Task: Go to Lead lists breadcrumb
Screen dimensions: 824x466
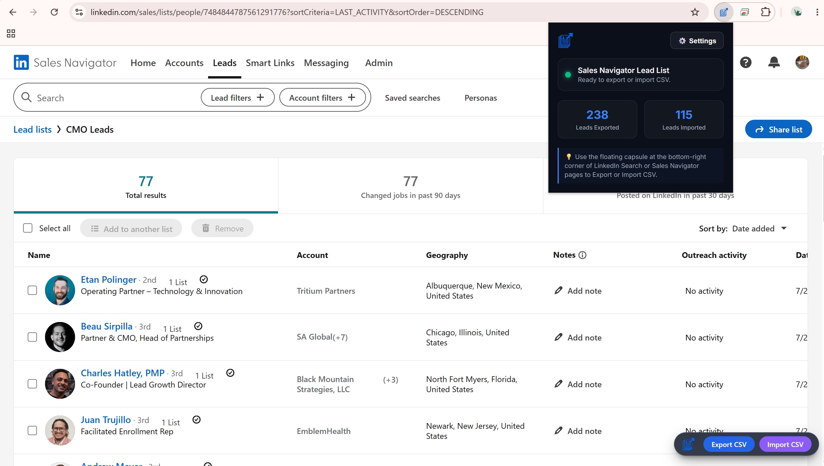Action: pyautogui.click(x=32, y=129)
